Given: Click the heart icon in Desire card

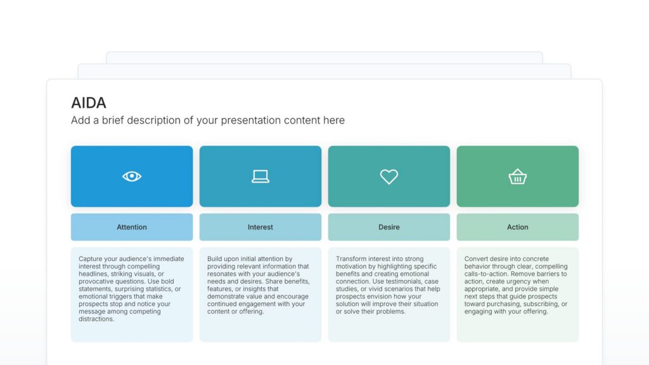Looking at the screenshot, I should pyautogui.click(x=389, y=177).
